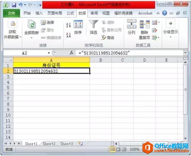Image resolution: width=191 pixels, height=156 pixels.
Task: Insert a new worksheet tab icon
Action: [x=81, y=144]
